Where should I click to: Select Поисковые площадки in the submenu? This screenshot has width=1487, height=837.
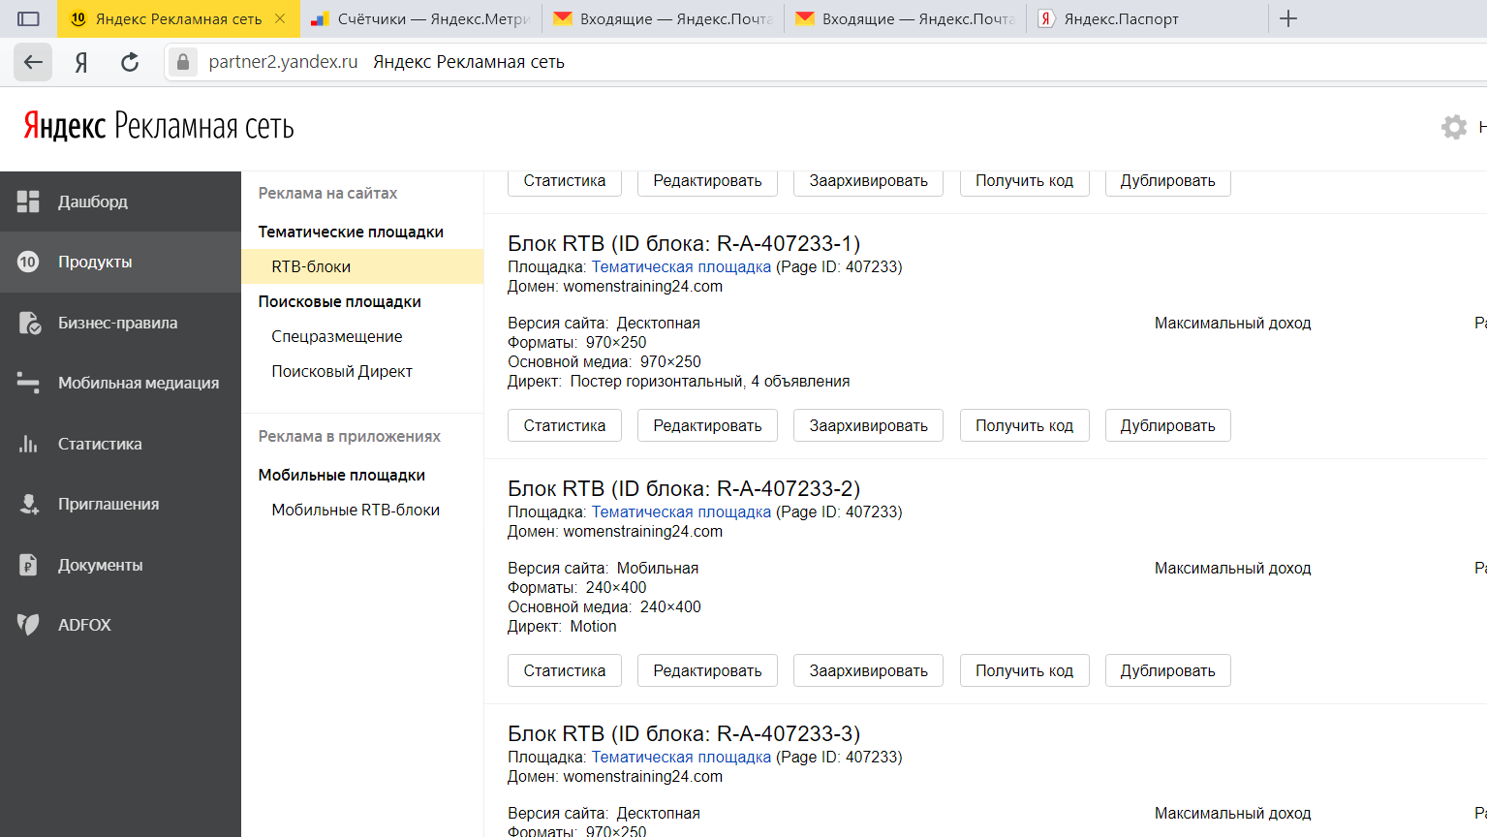339,301
